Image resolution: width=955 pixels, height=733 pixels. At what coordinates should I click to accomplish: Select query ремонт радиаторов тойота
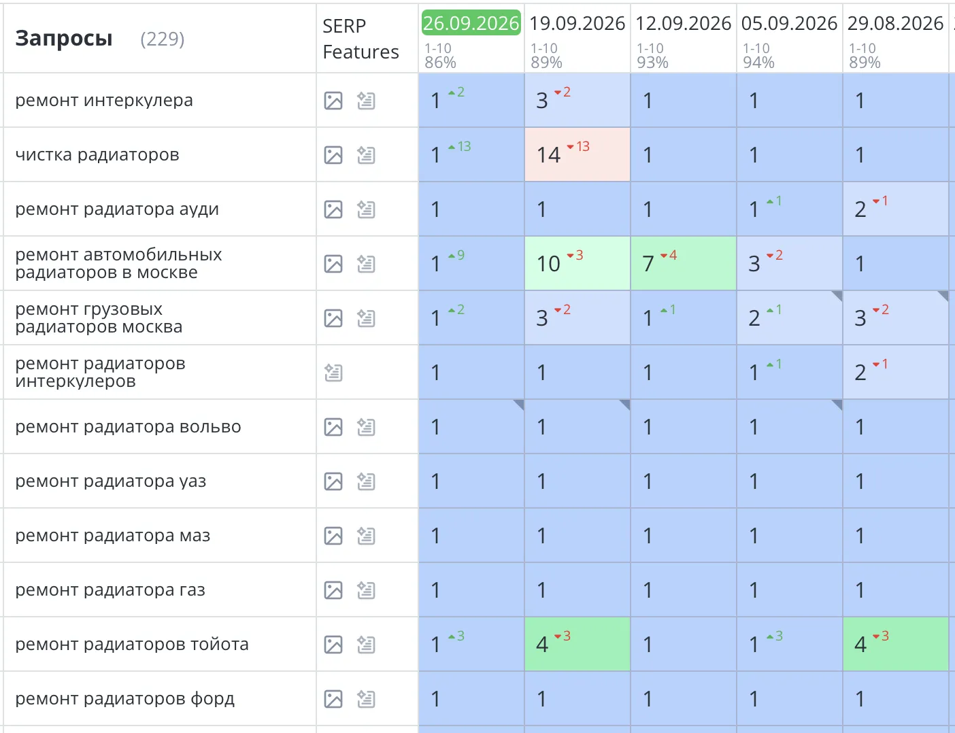tap(132, 645)
